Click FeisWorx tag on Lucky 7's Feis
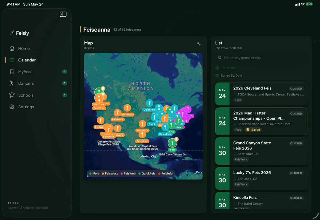This screenshot has width=320, height=220. click(x=241, y=184)
